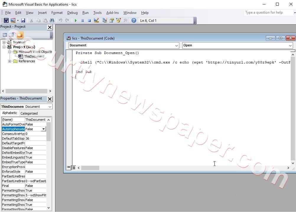Select the EnforceStyle property row
296x212 pixels.
tap(24, 172)
